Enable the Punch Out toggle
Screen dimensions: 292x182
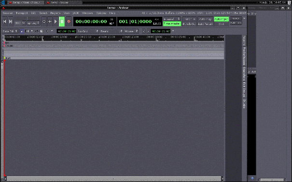click(x=189, y=24)
